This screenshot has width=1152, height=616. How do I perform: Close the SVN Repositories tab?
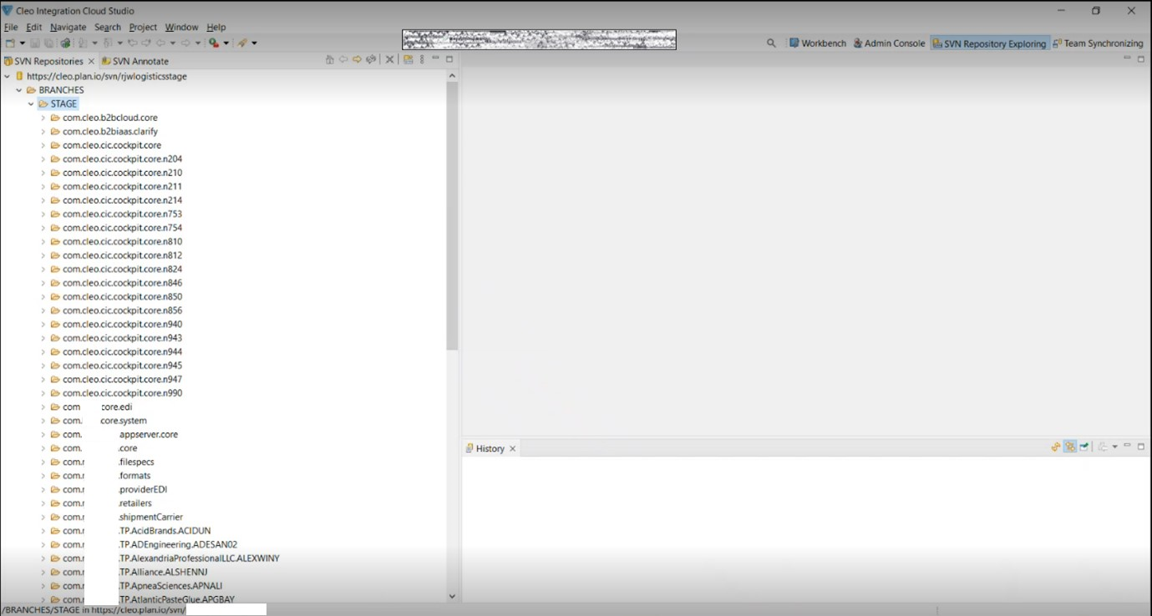coord(91,61)
